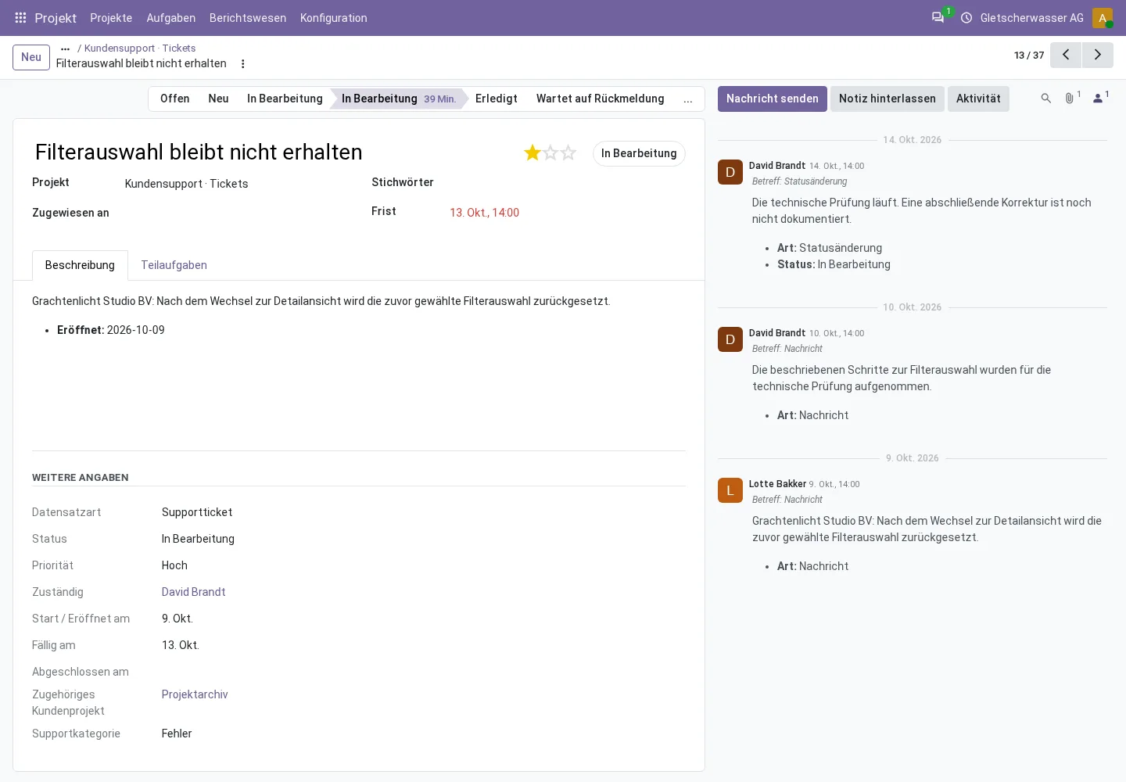Edit the task title field

point(274,152)
